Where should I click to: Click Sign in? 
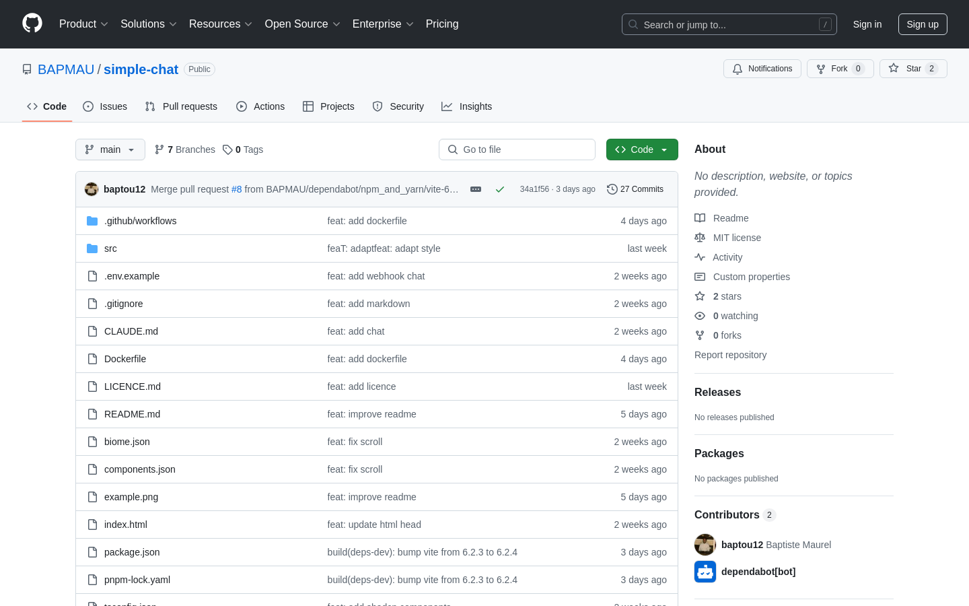[867, 24]
